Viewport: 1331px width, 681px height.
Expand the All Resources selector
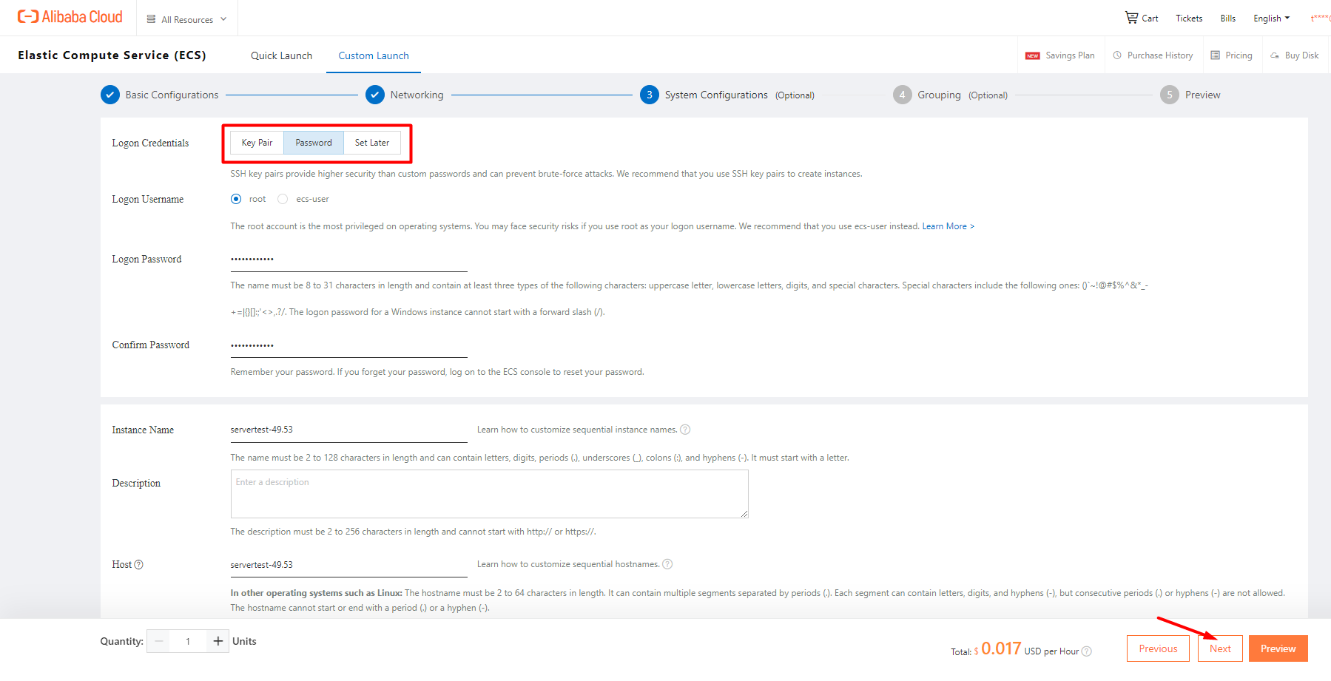tap(186, 19)
